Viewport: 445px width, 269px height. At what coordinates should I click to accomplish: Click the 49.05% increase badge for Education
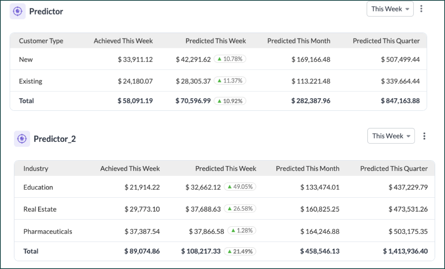(240, 187)
